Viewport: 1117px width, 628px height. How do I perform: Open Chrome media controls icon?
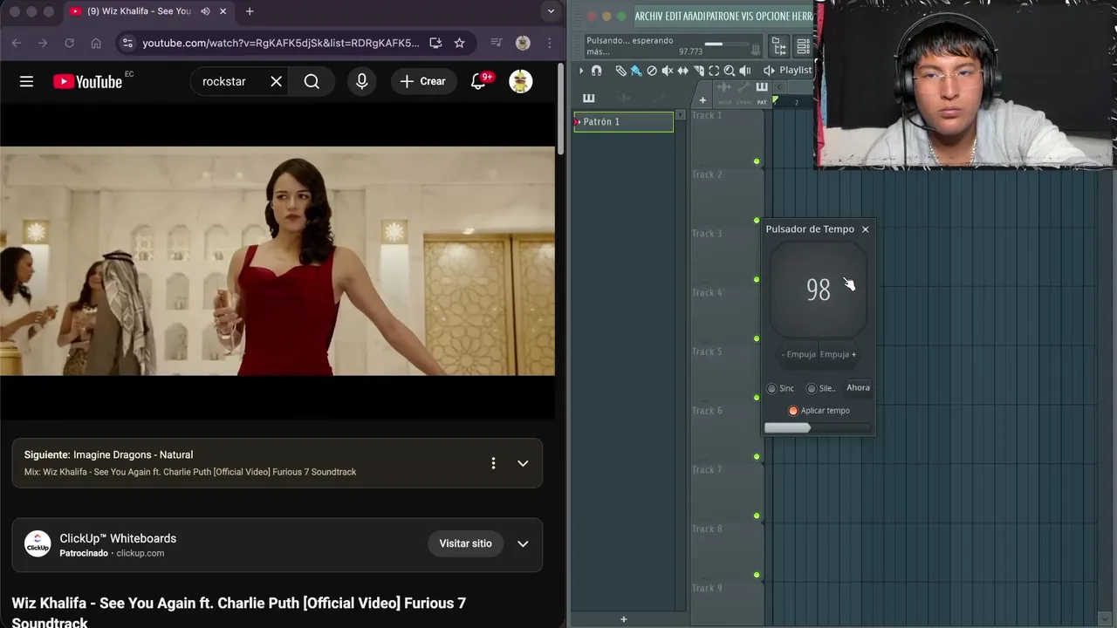[496, 43]
